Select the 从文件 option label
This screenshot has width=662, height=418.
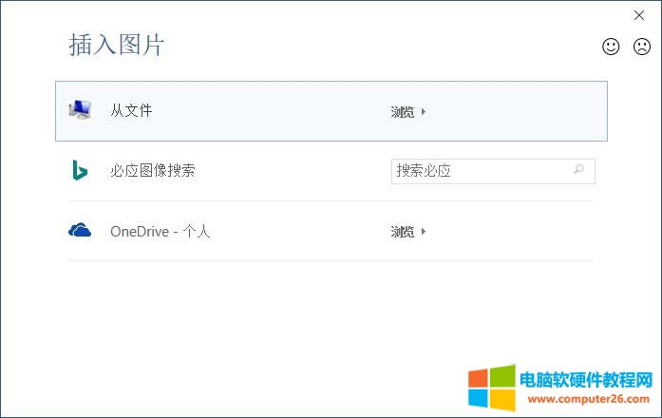click(131, 111)
